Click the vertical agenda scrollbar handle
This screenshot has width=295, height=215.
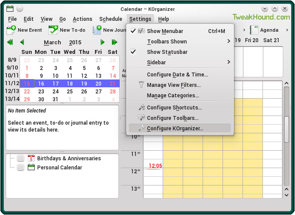286,129
